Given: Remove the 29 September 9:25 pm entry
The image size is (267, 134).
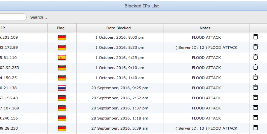Looking at the screenshot, I should point(256,87).
